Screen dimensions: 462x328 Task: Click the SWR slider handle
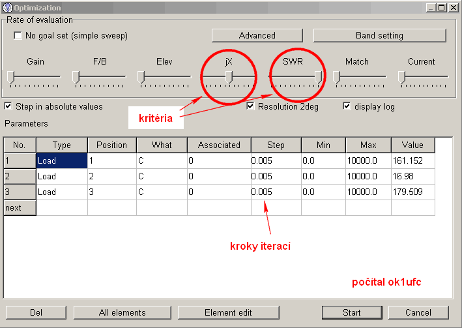pyautogui.click(x=318, y=77)
